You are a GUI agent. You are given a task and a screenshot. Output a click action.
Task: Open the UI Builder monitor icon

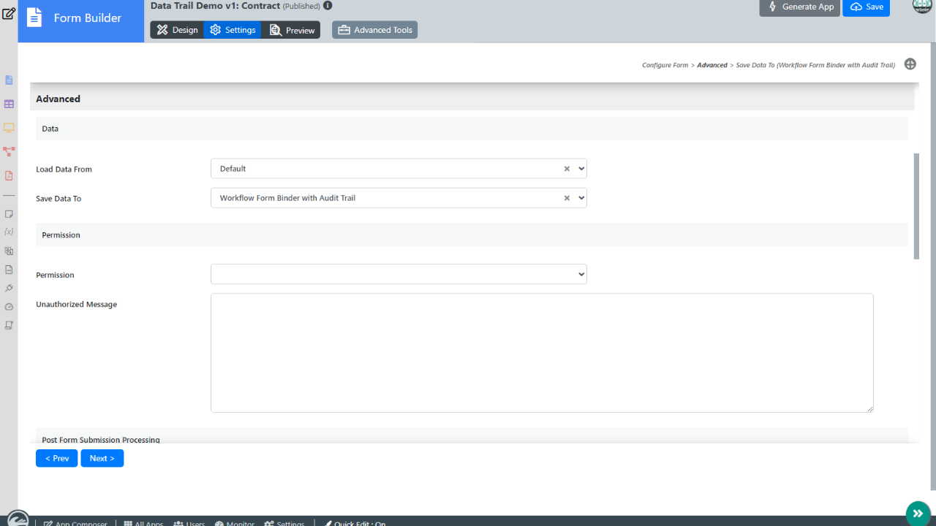(x=9, y=128)
